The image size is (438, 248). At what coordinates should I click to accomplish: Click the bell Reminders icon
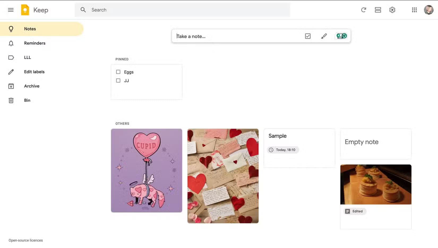[x=11, y=43]
